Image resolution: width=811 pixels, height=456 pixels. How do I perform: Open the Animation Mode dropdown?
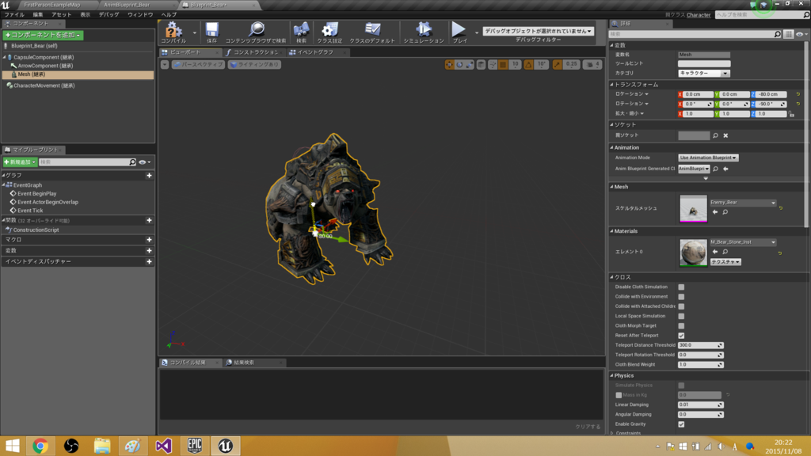708,158
